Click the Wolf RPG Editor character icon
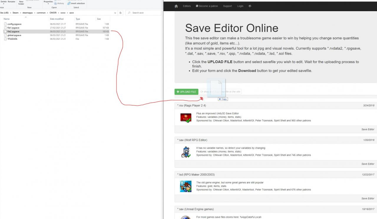Image resolution: width=377 pixels, height=219 pixels. click(x=186, y=152)
